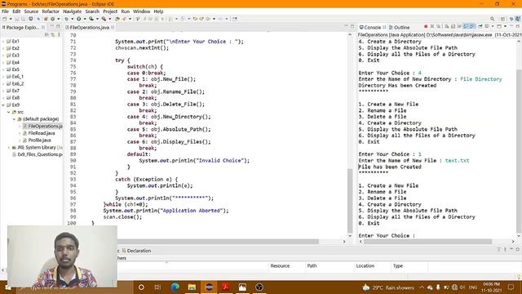Screen dimensions: 522x294
Task: Click the Location column header
Action: (x=365, y=265)
